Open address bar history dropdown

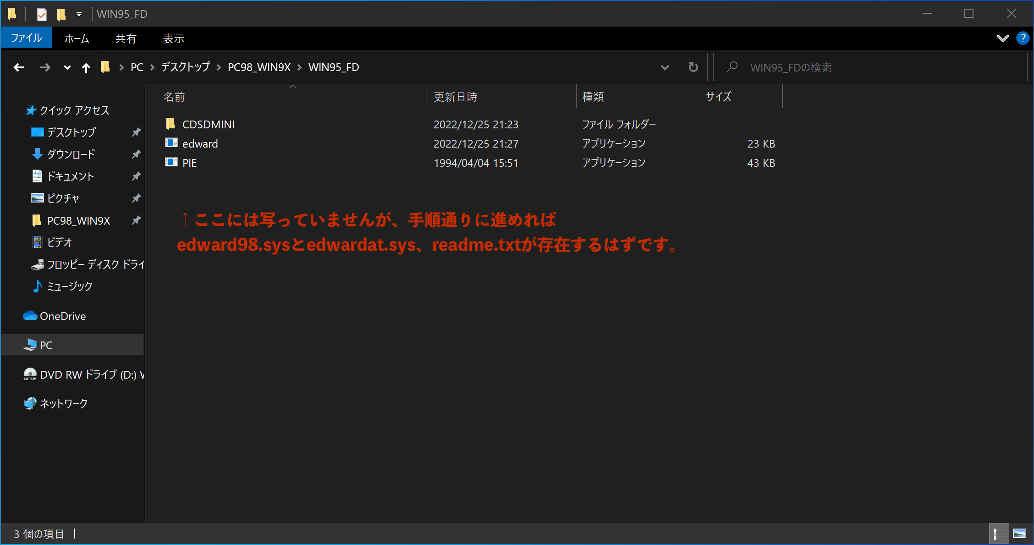coord(665,67)
